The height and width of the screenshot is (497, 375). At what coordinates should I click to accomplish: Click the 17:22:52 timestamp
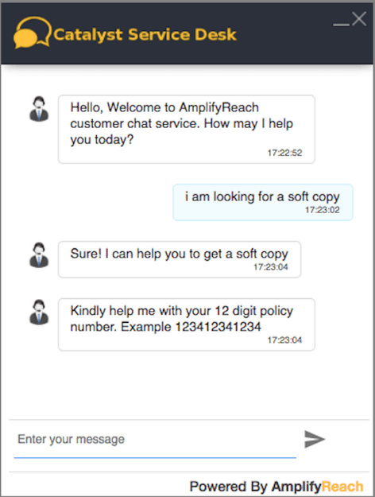pos(284,153)
